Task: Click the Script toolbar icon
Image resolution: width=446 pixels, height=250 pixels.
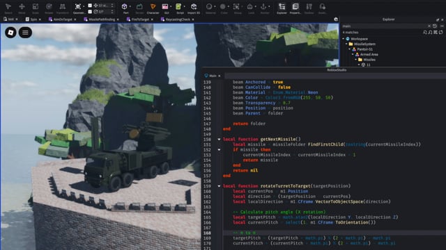Action: point(179,8)
